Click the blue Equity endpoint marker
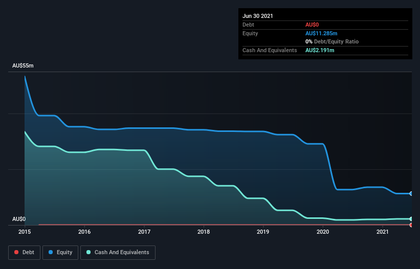420x269 pixels. pos(411,193)
